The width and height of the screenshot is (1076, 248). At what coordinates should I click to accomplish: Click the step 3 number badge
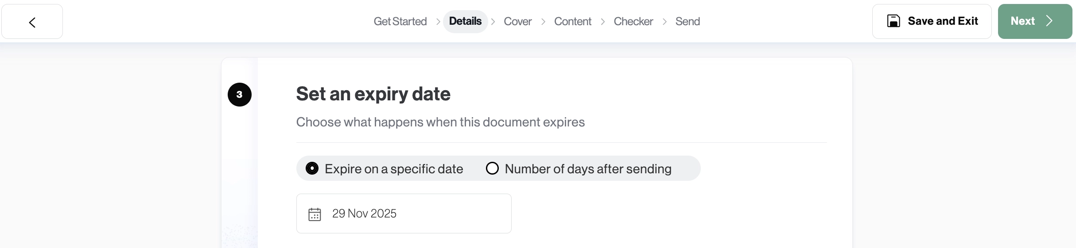tap(240, 95)
